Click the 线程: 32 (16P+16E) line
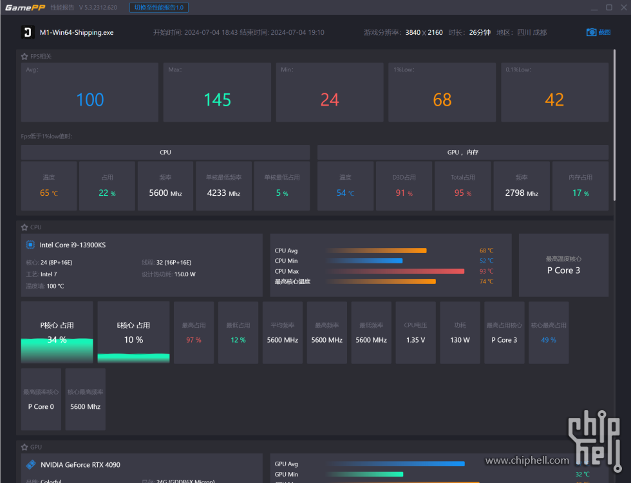 [167, 263]
